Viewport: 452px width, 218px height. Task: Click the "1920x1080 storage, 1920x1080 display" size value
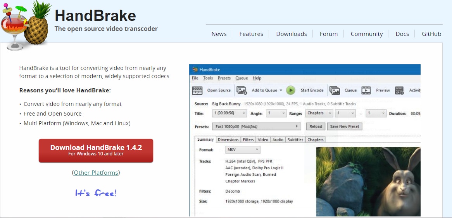[259, 202]
